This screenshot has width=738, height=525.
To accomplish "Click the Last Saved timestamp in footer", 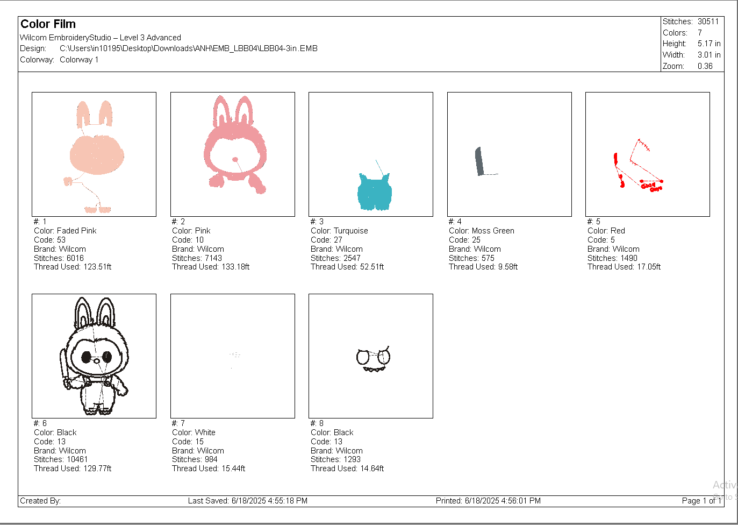I will pyautogui.click(x=248, y=501).
